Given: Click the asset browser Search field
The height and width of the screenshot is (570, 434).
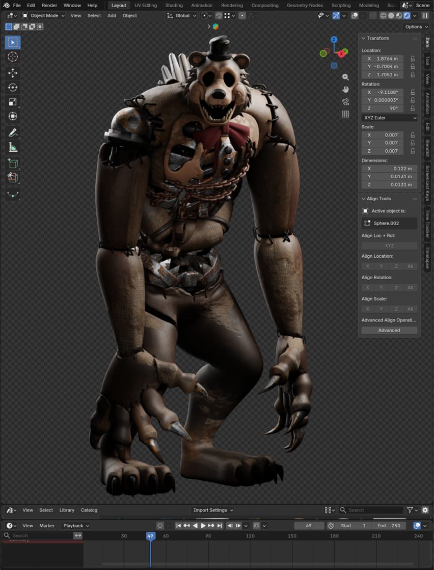Looking at the screenshot, I should (x=371, y=510).
